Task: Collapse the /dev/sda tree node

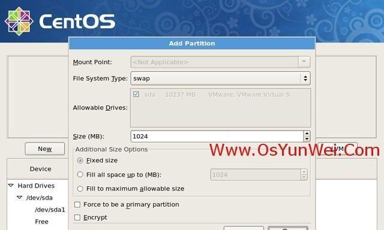Action: tap(19, 198)
